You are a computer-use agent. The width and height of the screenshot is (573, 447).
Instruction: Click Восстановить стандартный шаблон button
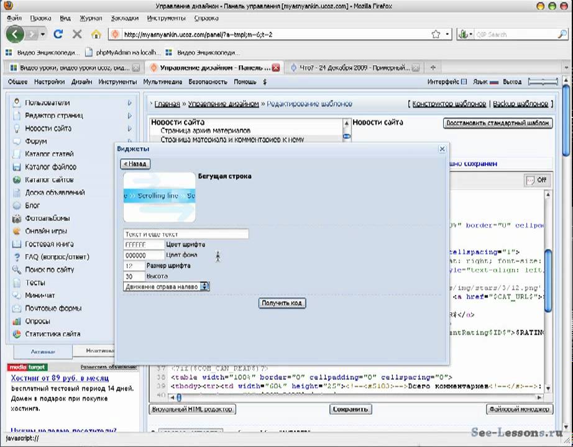497,123
